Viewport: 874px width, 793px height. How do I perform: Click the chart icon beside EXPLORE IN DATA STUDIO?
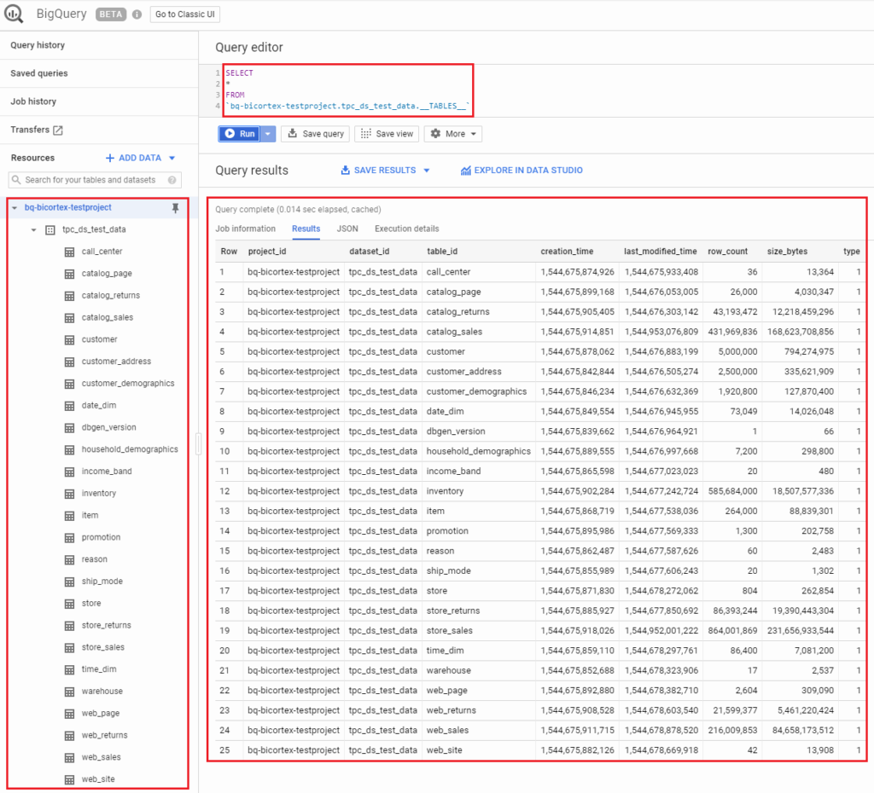465,170
